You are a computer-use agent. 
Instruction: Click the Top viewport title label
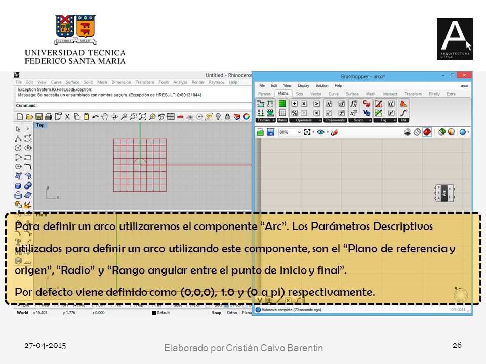pos(40,125)
